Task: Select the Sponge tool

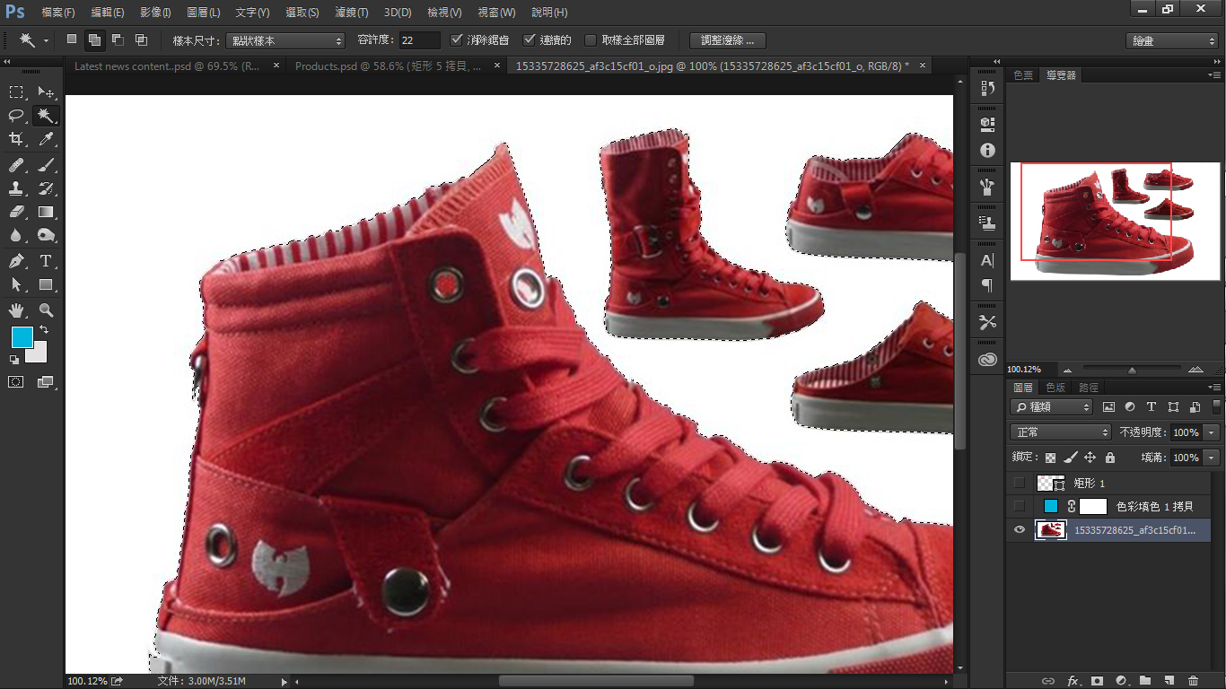Action: click(46, 235)
